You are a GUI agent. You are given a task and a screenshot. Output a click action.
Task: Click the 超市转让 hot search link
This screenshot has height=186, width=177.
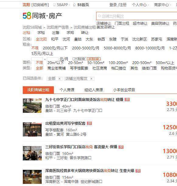click(140, 23)
